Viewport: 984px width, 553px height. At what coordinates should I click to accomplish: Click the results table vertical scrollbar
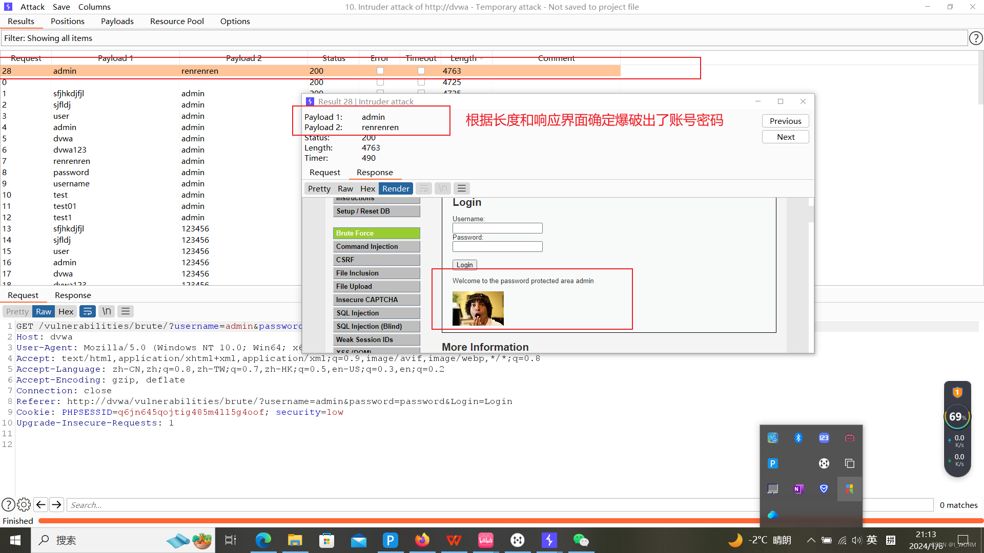pos(980,77)
